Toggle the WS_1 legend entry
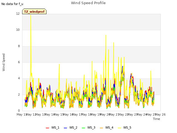 (53, 127)
